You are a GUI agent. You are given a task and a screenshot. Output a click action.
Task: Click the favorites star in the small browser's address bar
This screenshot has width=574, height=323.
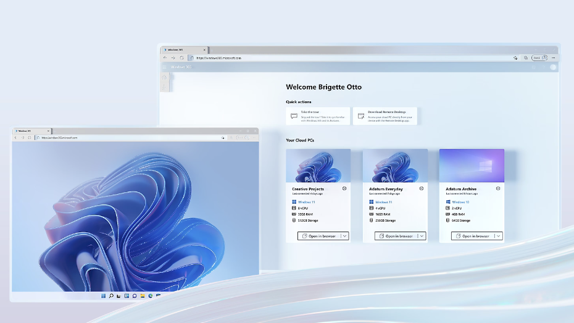[223, 138]
